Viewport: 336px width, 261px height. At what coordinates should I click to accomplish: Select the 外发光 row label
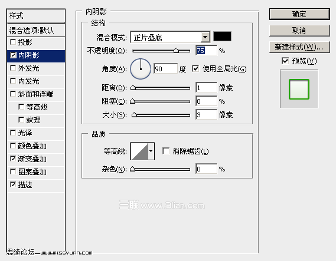tap(28, 68)
